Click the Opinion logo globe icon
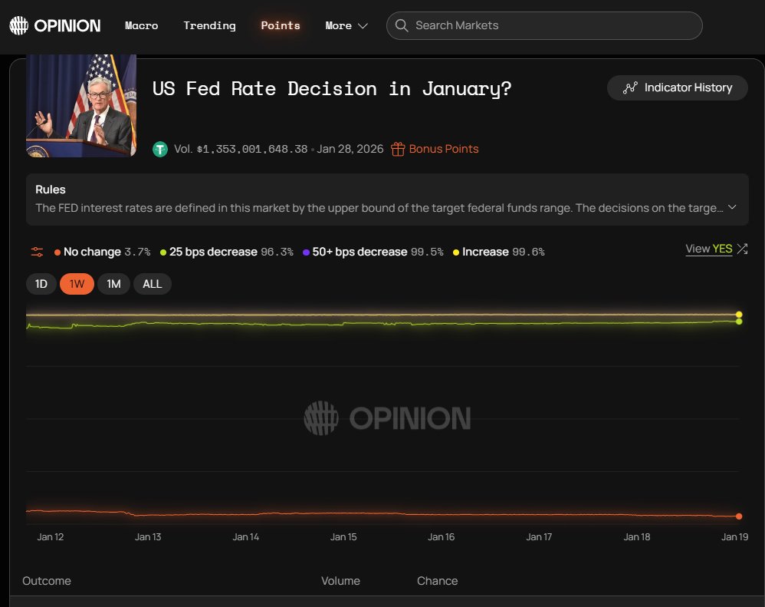This screenshot has height=607, width=765. point(19,25)
